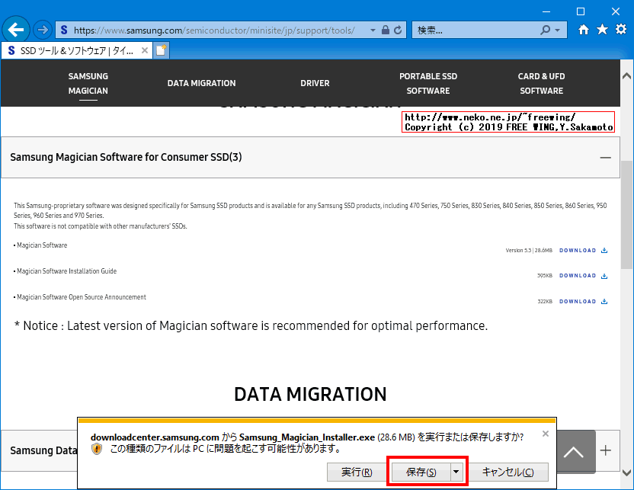The width and height of the screenshot is (634, 490).
Task: Expand the Samsung Data Migration section
Action: pyautogui.click(x=605, y=450)
